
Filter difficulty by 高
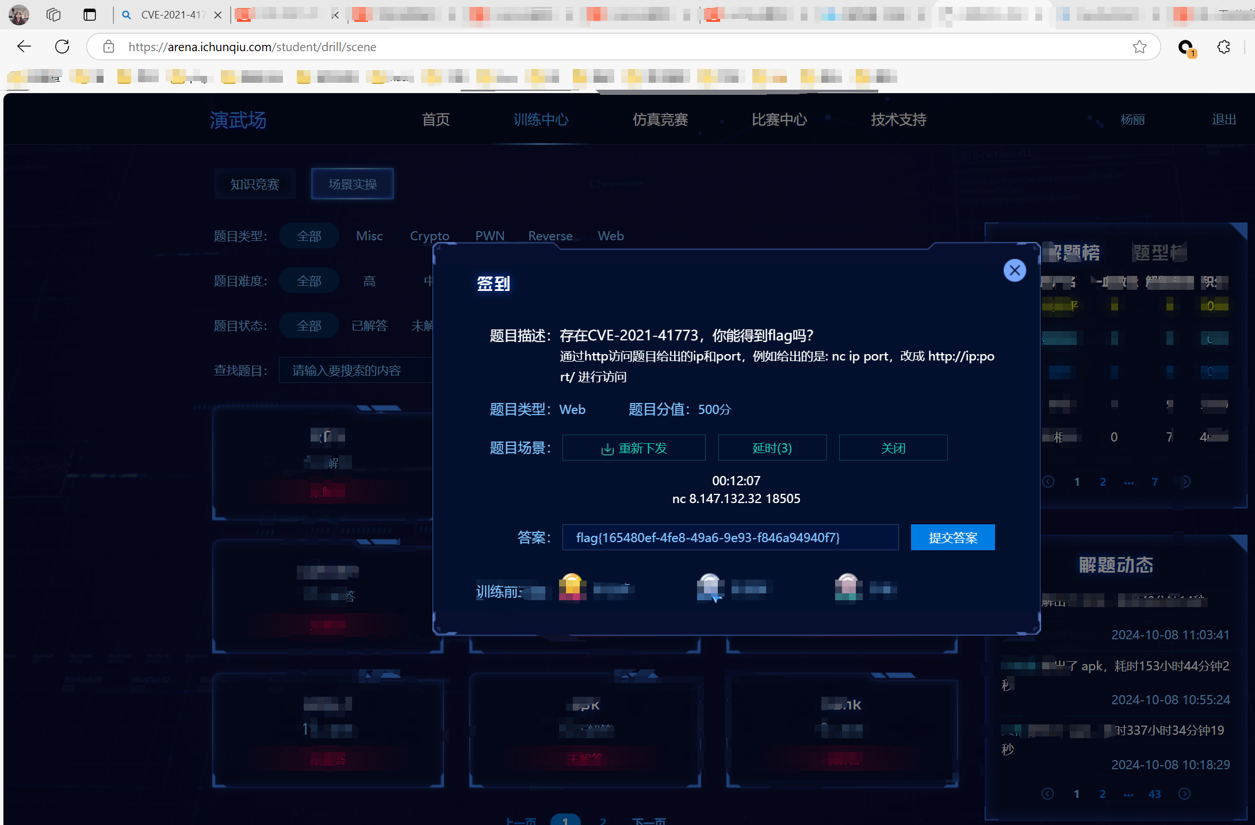pos(369,281)
